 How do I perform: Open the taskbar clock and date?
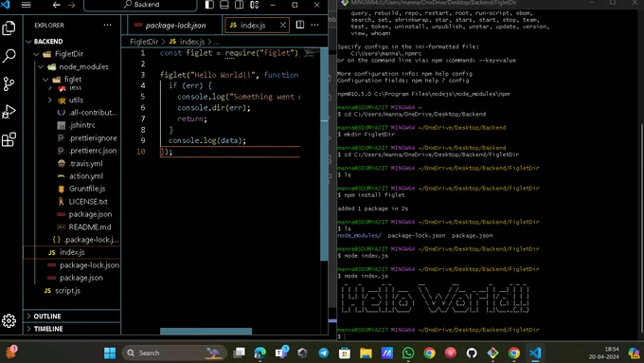pyautogui.click(x=604, y=353)
